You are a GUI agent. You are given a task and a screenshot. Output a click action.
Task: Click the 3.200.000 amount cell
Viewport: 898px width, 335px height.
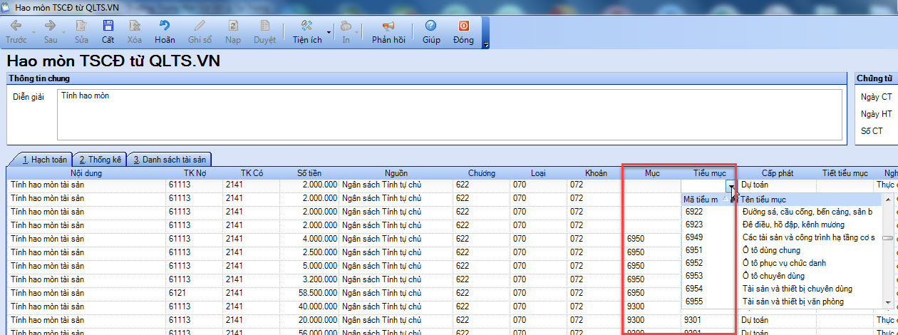(310, 279)
